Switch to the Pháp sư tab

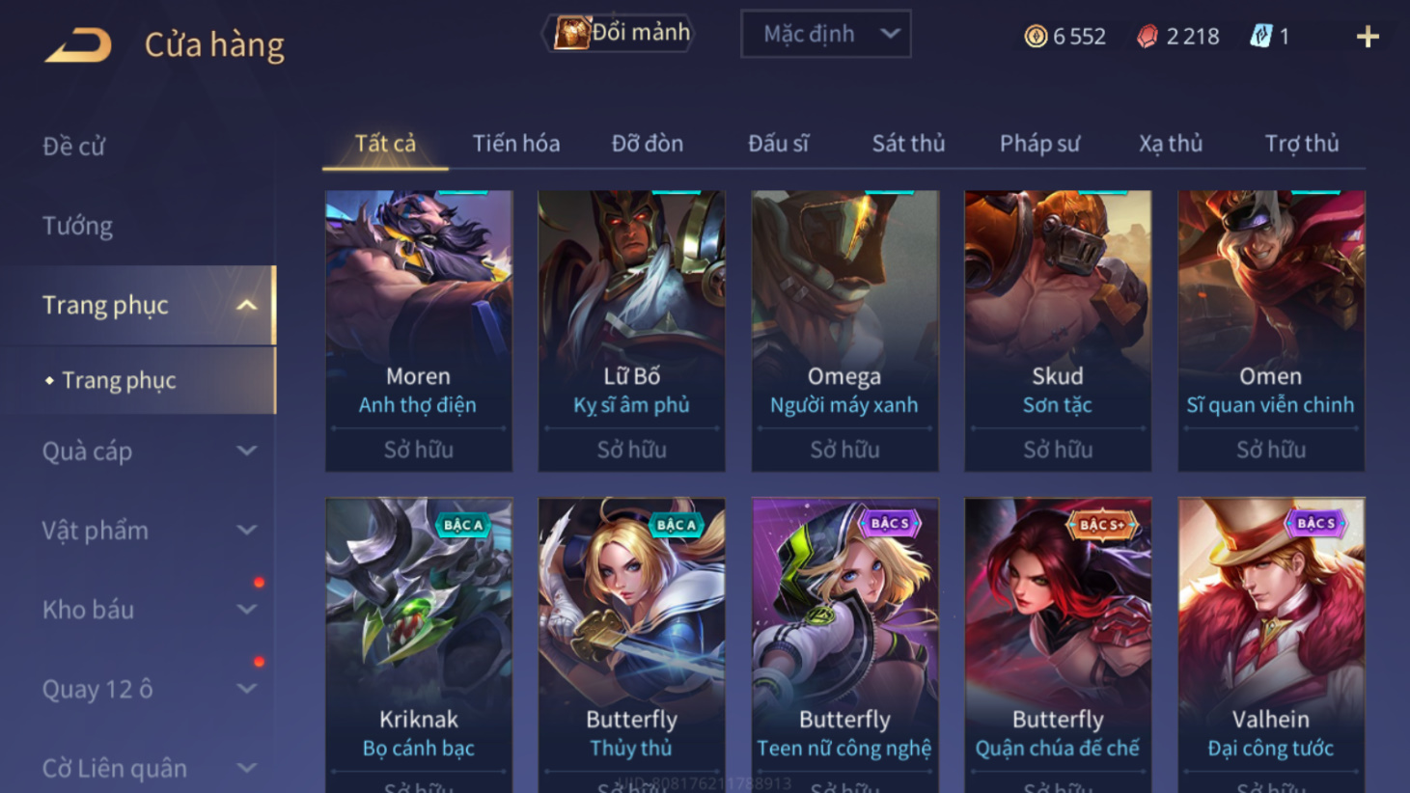pyautogui.click(x=1039, y=144)
